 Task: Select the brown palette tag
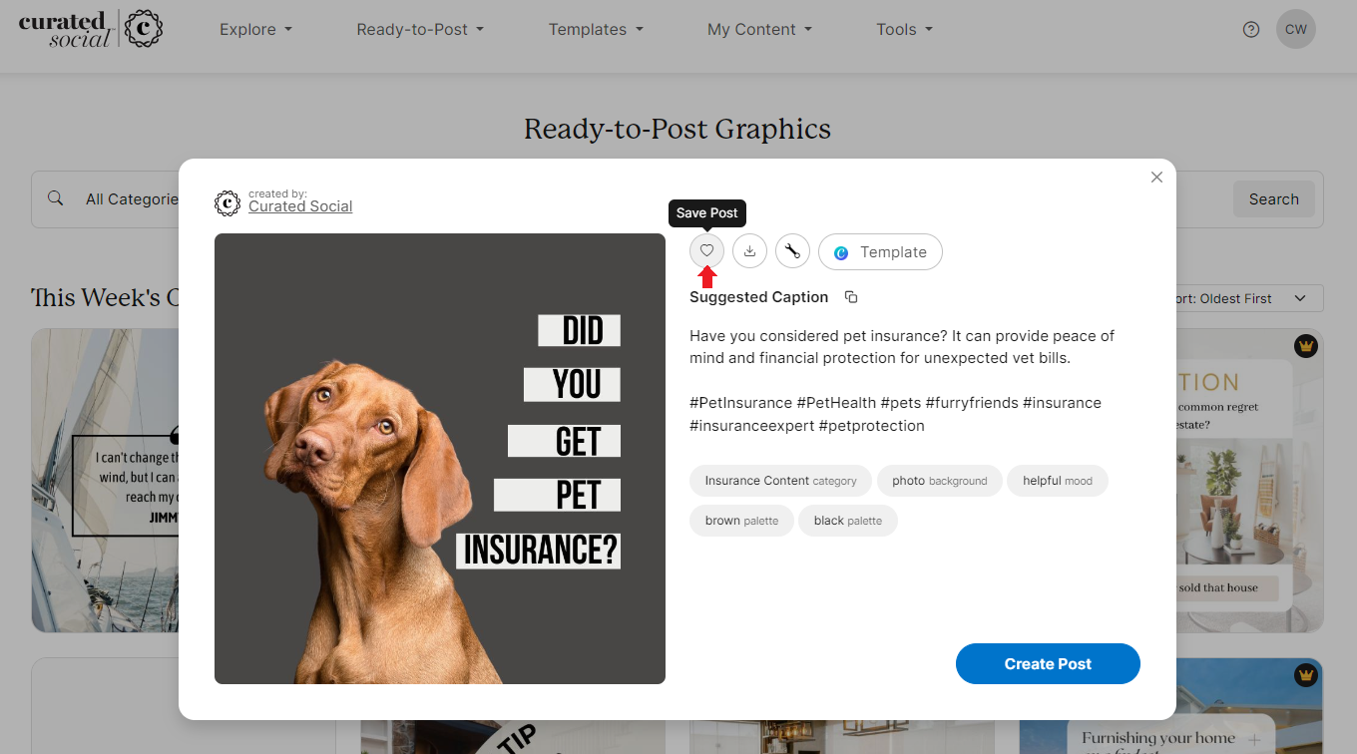[x=741, y=521]
